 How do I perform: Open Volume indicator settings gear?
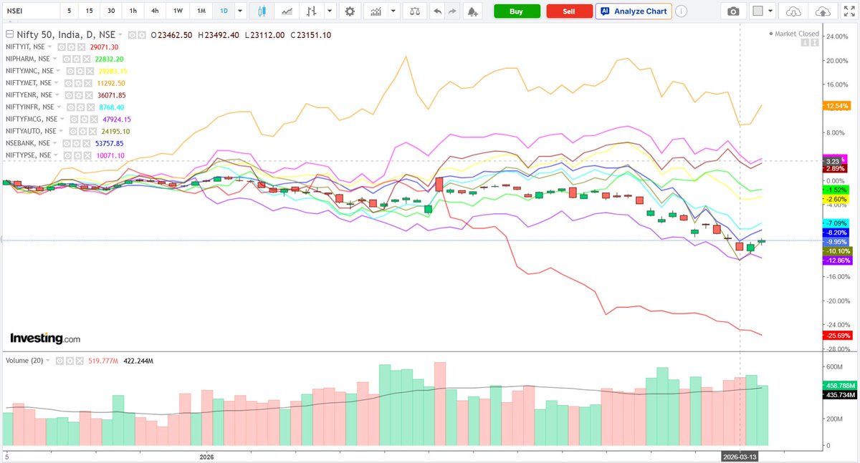point(70,361)
